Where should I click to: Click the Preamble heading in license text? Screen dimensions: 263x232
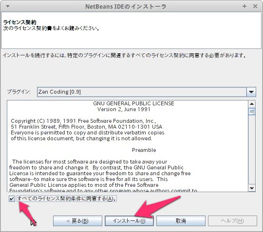(144, 150)
